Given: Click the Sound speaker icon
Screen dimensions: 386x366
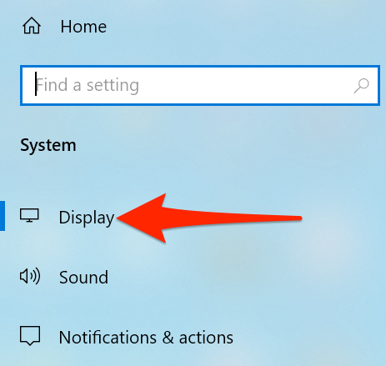Looking at the screenshot, I should coord(30,276).
